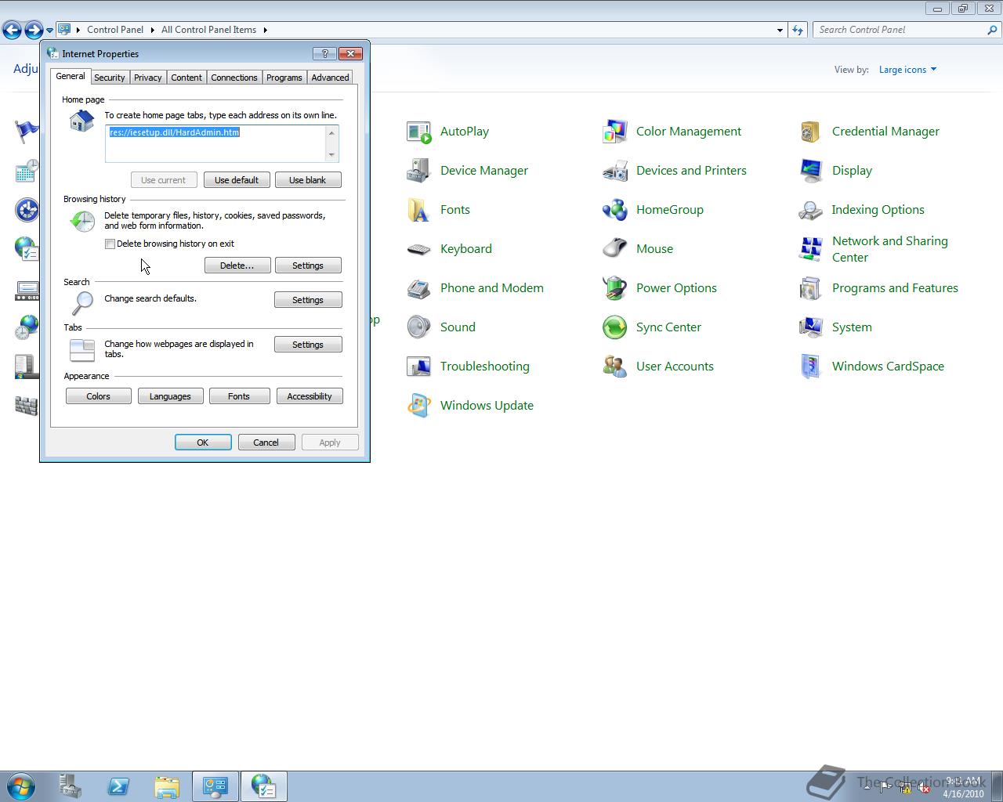Open Windows CardSpace icon
The height and width of the screenshot is (802, 1003).
tap(811, 367)
